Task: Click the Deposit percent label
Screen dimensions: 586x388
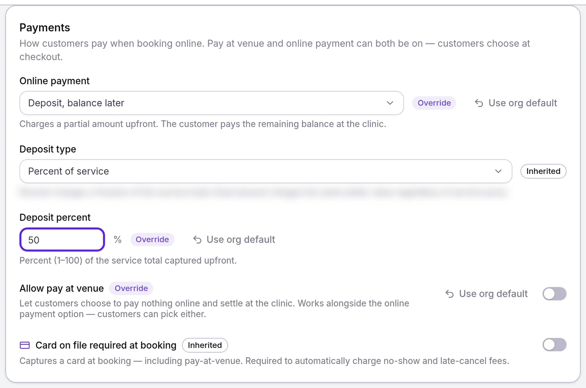Action: 55,217
